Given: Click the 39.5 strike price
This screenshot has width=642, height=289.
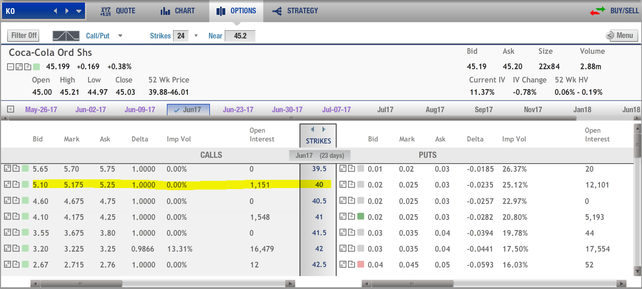Looking at the screenshot, I should [318, 169].
